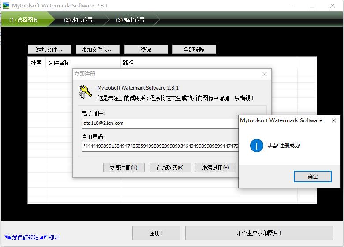Sort by the 文件名称 column header

pos(59,63)
